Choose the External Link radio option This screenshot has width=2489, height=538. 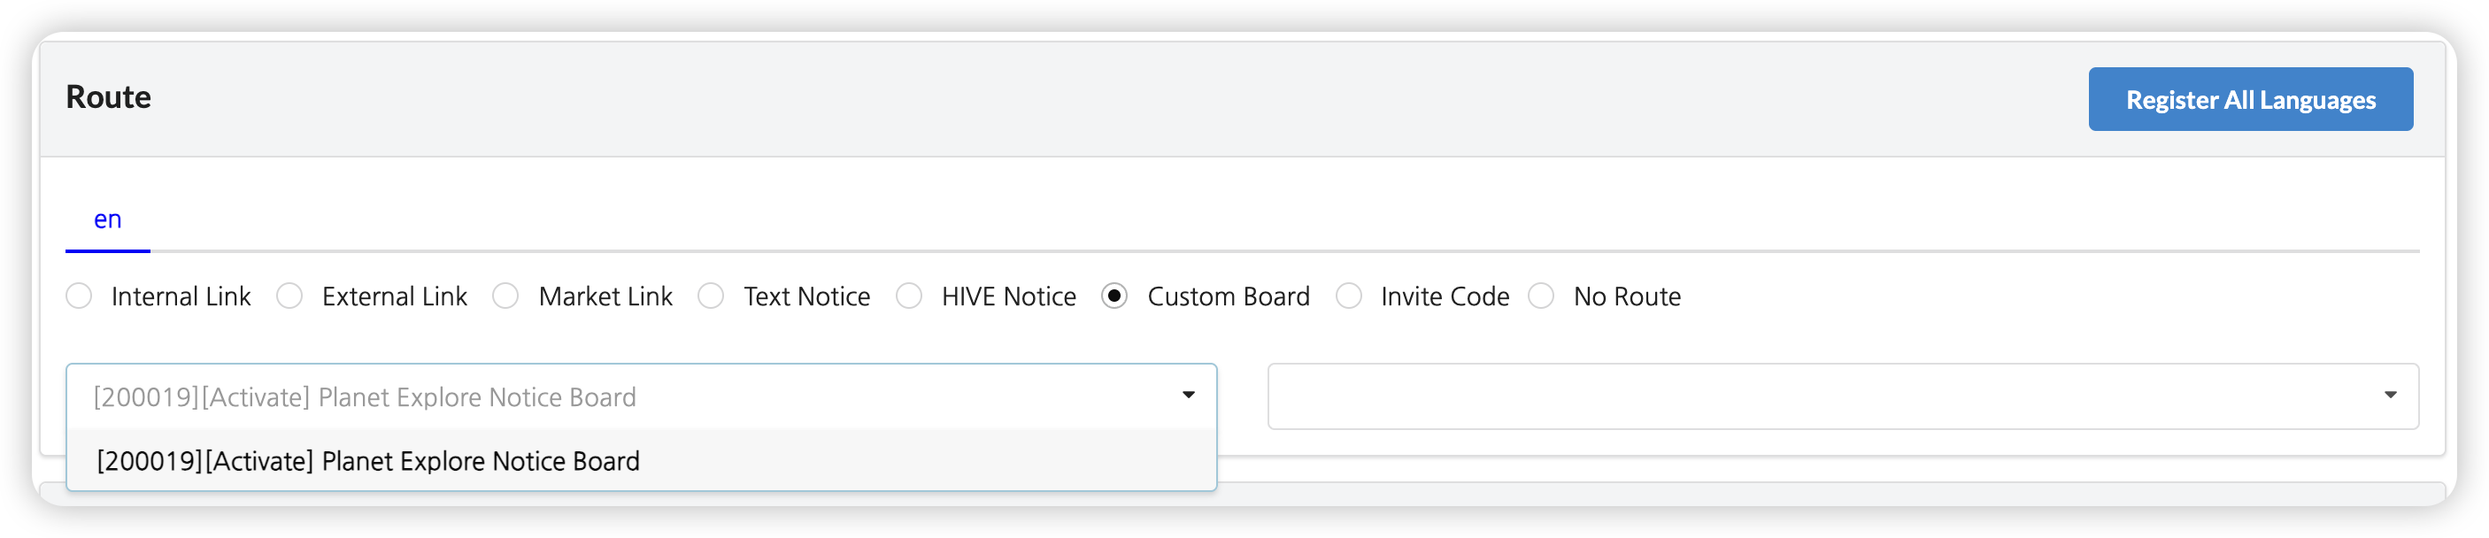[x=289, y=296]
